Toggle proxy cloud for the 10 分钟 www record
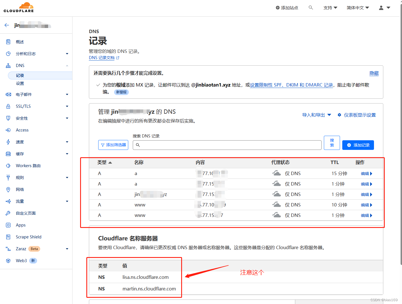The image size is (402, 304). pyautogui.click(x=276, y=204)
